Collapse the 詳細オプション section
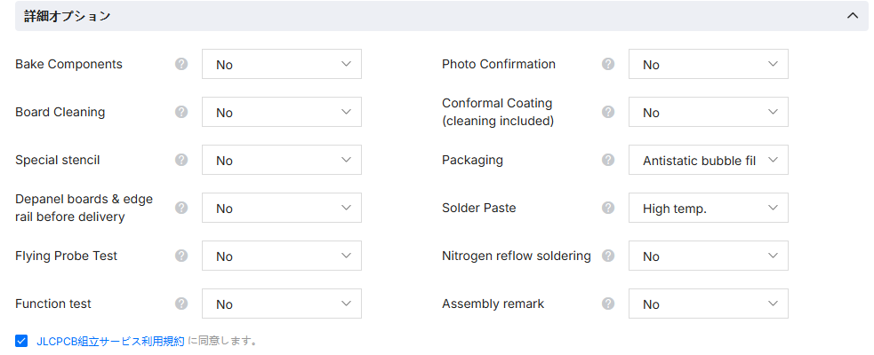Screen dimensions: 874x355 pos(853,16)
